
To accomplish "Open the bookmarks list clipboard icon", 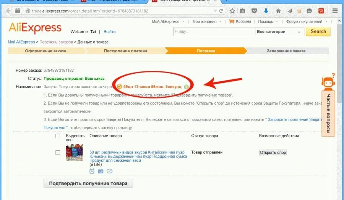I will point(242,11).
